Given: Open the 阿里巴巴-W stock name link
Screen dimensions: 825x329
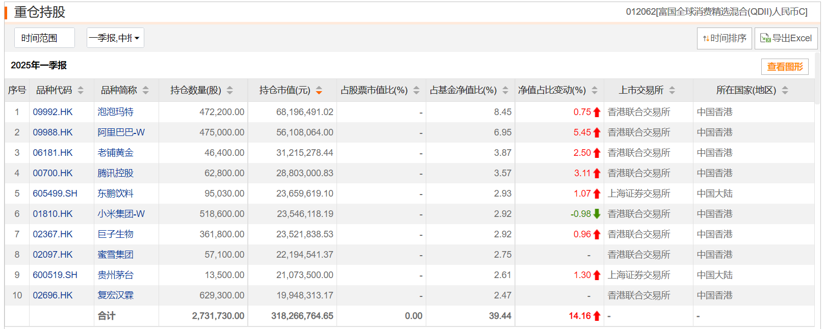Looking at the screenshot, I should [121, 132].
